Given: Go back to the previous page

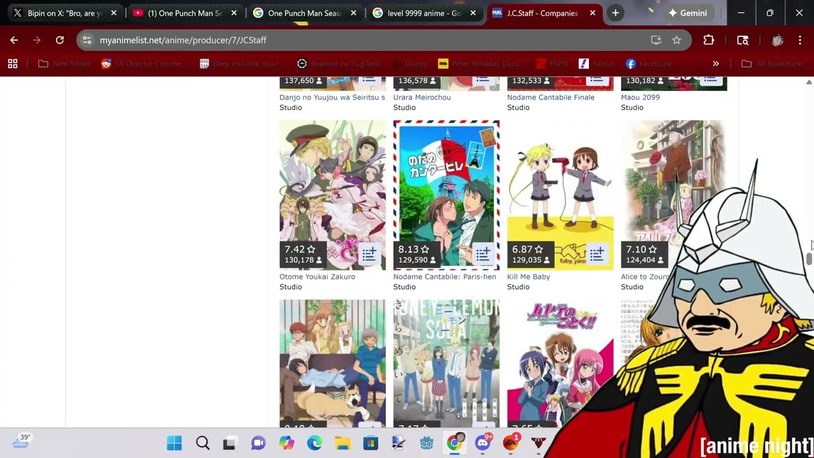Looking at the screenshot, I should point(14,40).
